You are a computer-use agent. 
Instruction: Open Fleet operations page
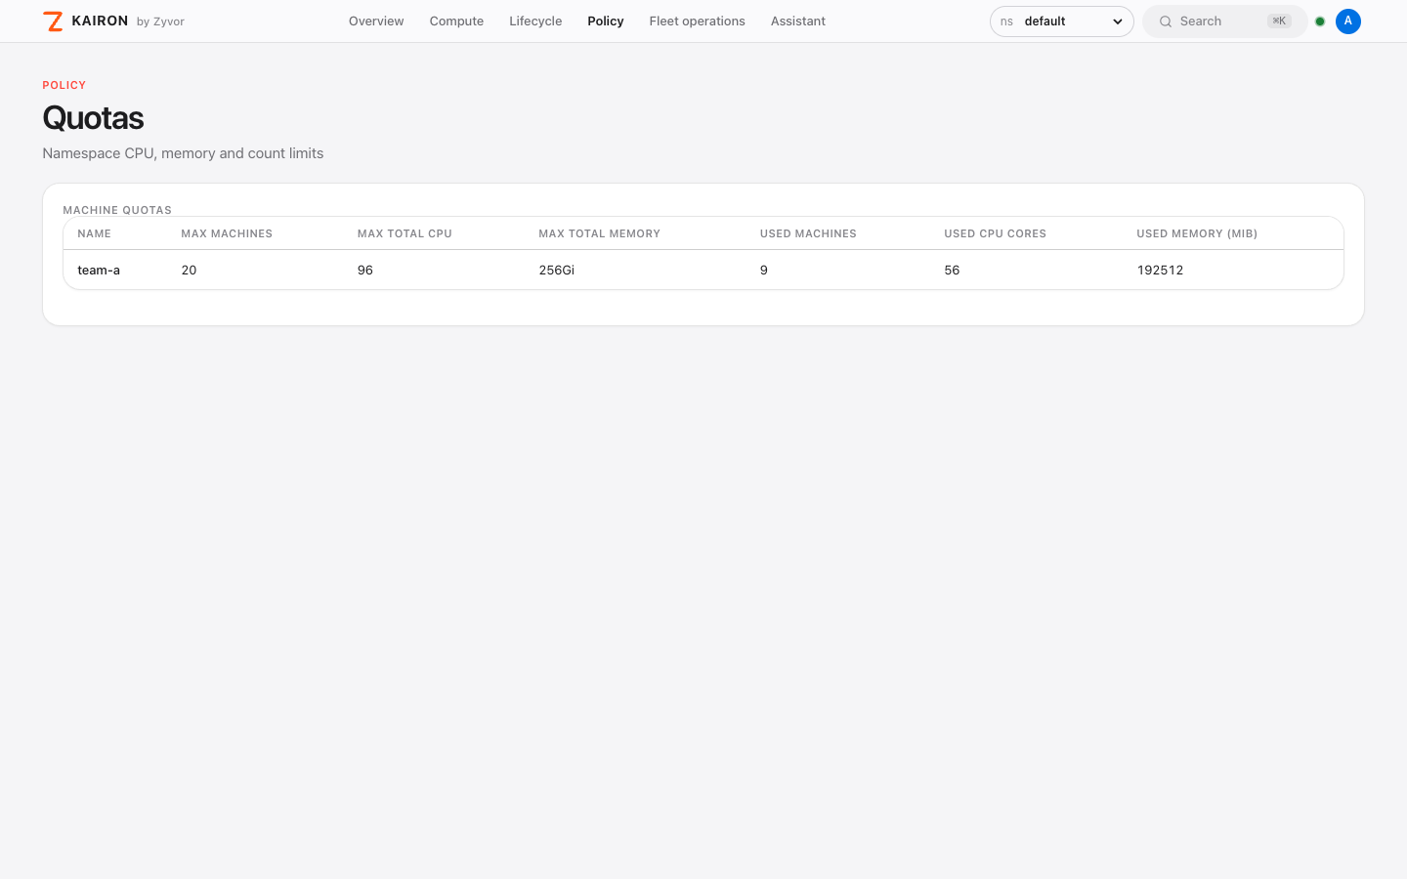click(697, 21)
